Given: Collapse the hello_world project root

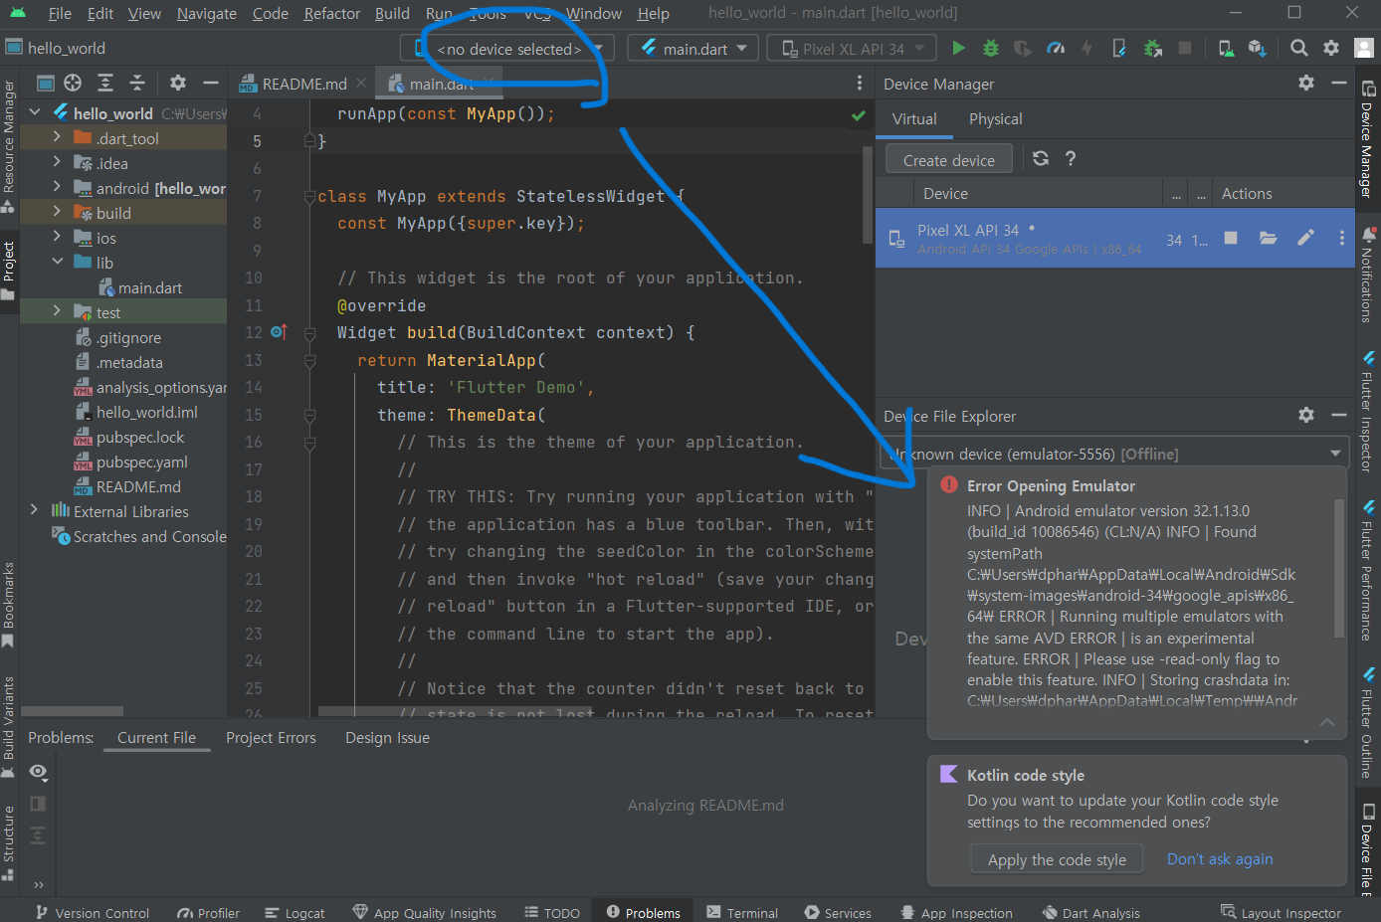Looking at the screenshot, I should pyautogui.click(x=36, y=113).
